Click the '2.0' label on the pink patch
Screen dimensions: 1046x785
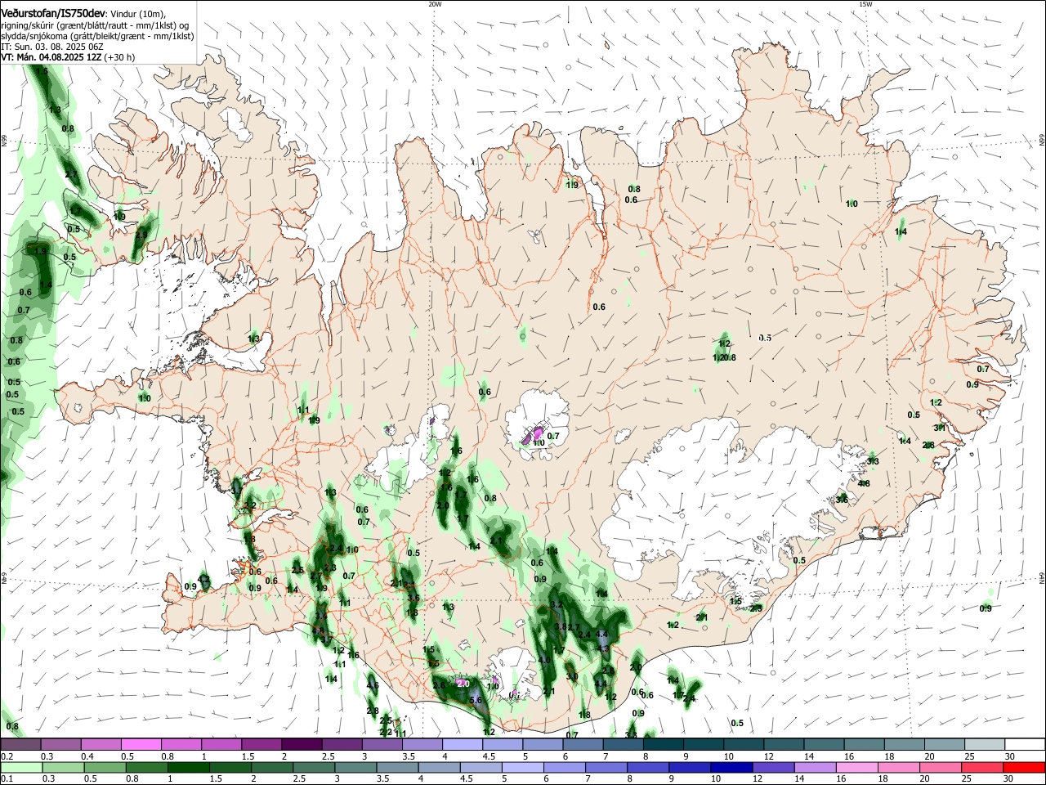pos(463,684)
